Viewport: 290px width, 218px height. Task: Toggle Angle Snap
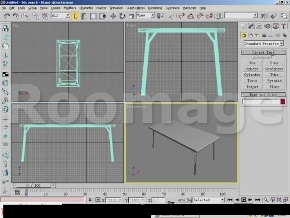click(x=191, y=16)
